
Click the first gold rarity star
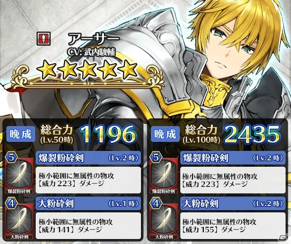click(x=47, y=70)
